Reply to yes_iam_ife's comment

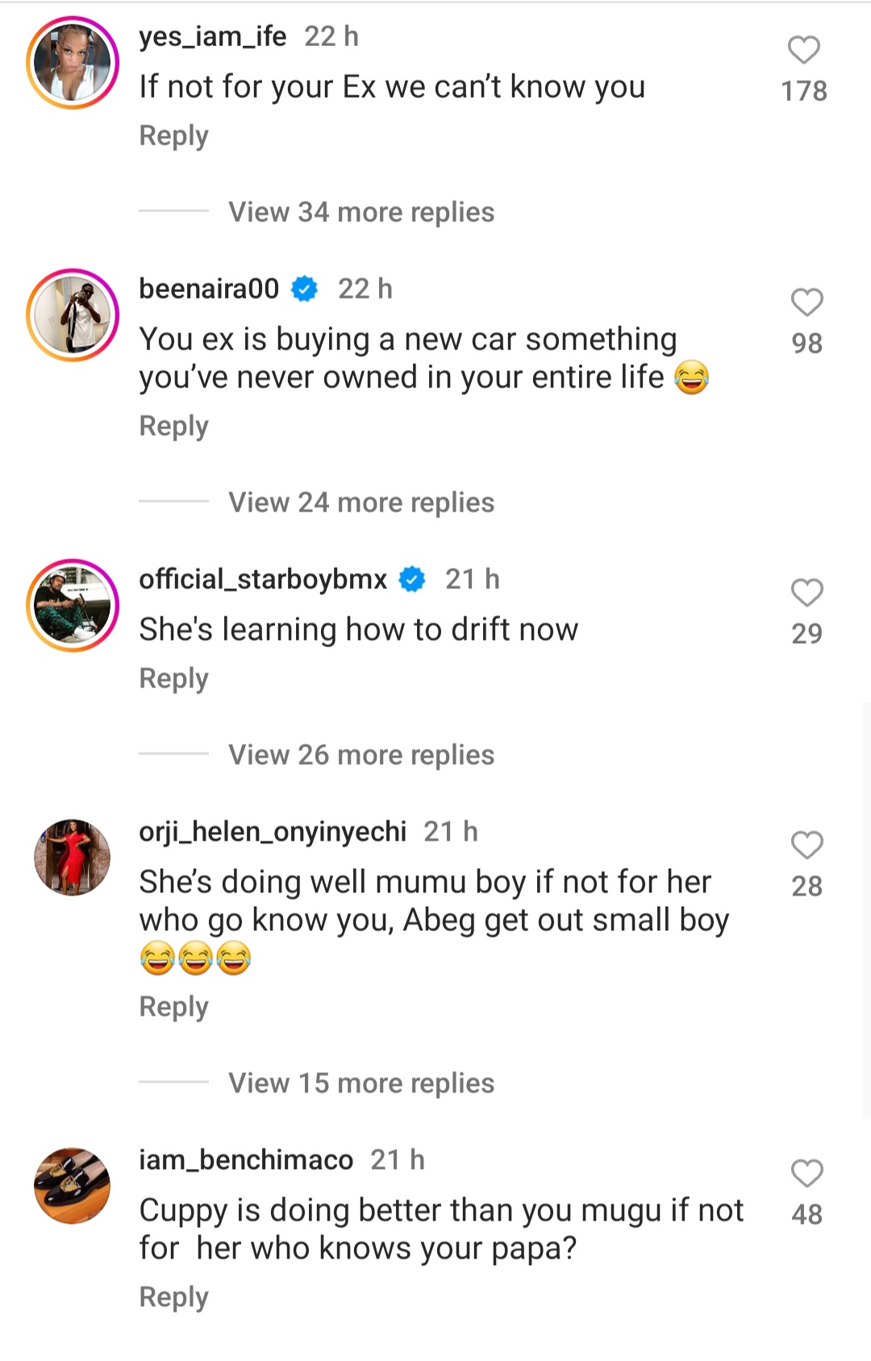coord(173,136)
